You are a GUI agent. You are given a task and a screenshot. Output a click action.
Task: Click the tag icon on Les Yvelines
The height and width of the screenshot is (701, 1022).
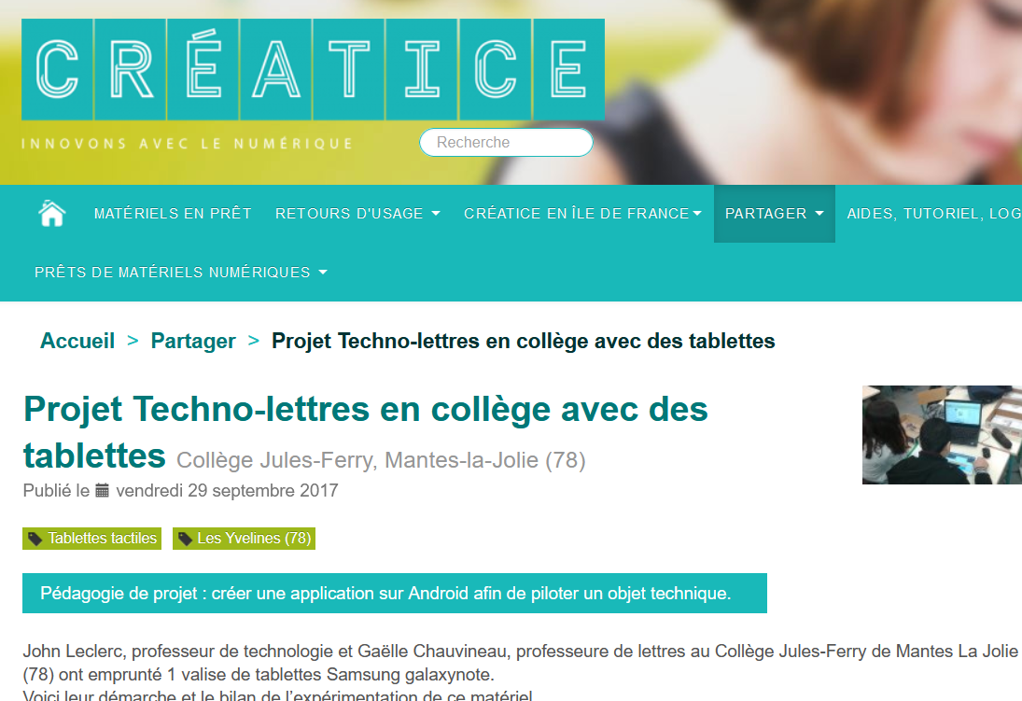point(185,539)
